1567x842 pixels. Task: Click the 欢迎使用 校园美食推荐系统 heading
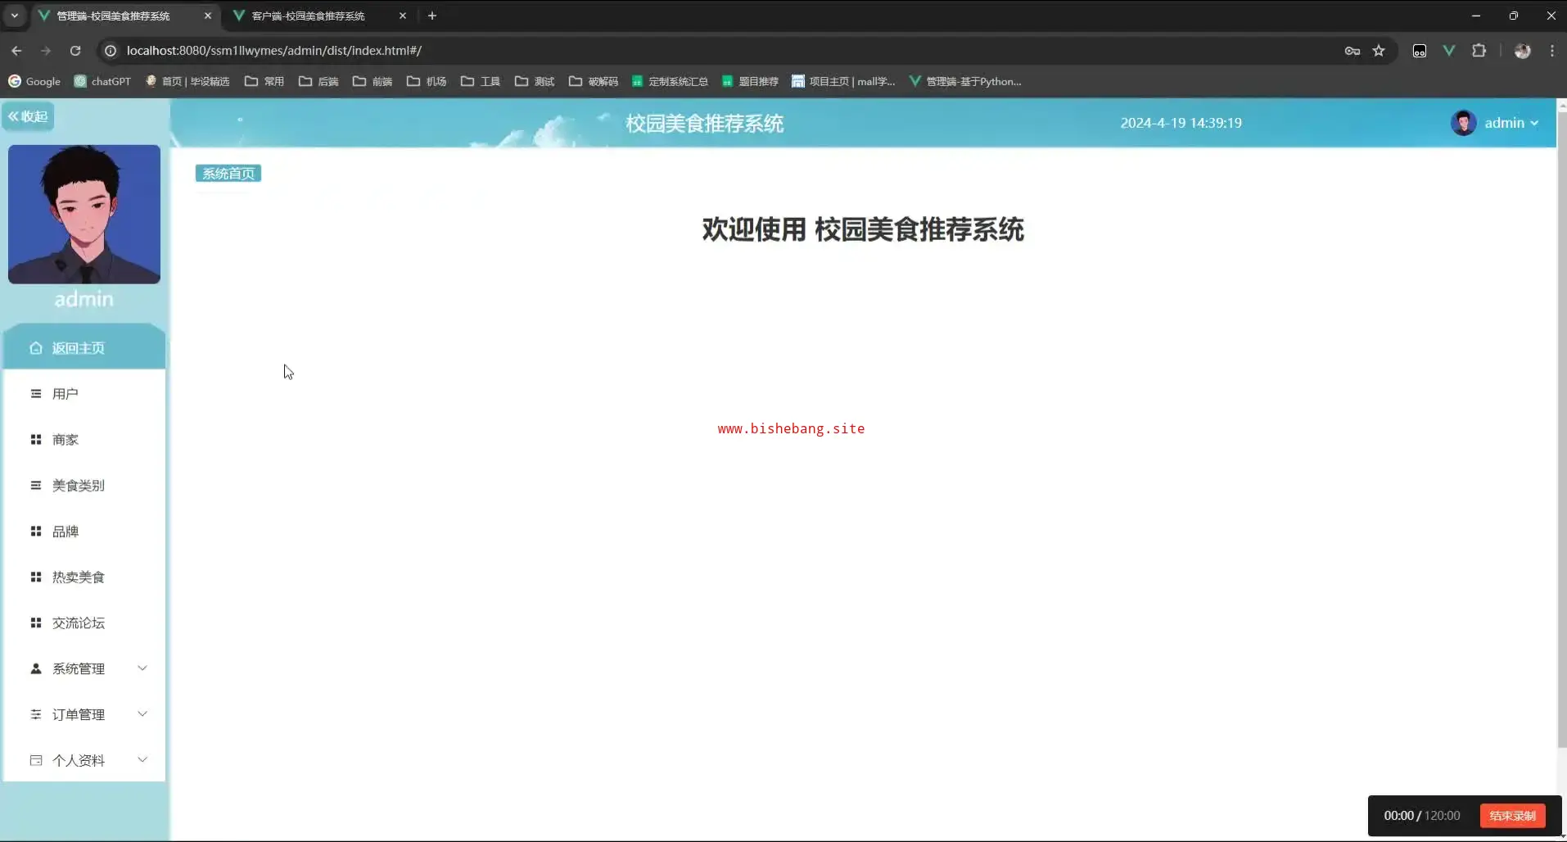click(863, 229)
